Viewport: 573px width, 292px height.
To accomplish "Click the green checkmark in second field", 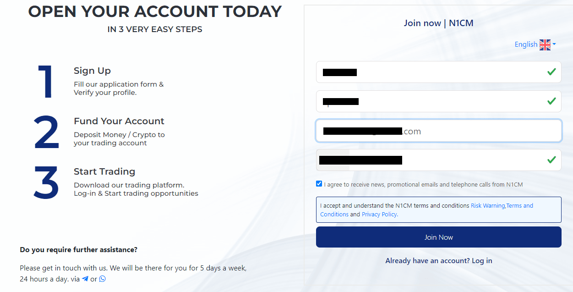I will (551, 101).
